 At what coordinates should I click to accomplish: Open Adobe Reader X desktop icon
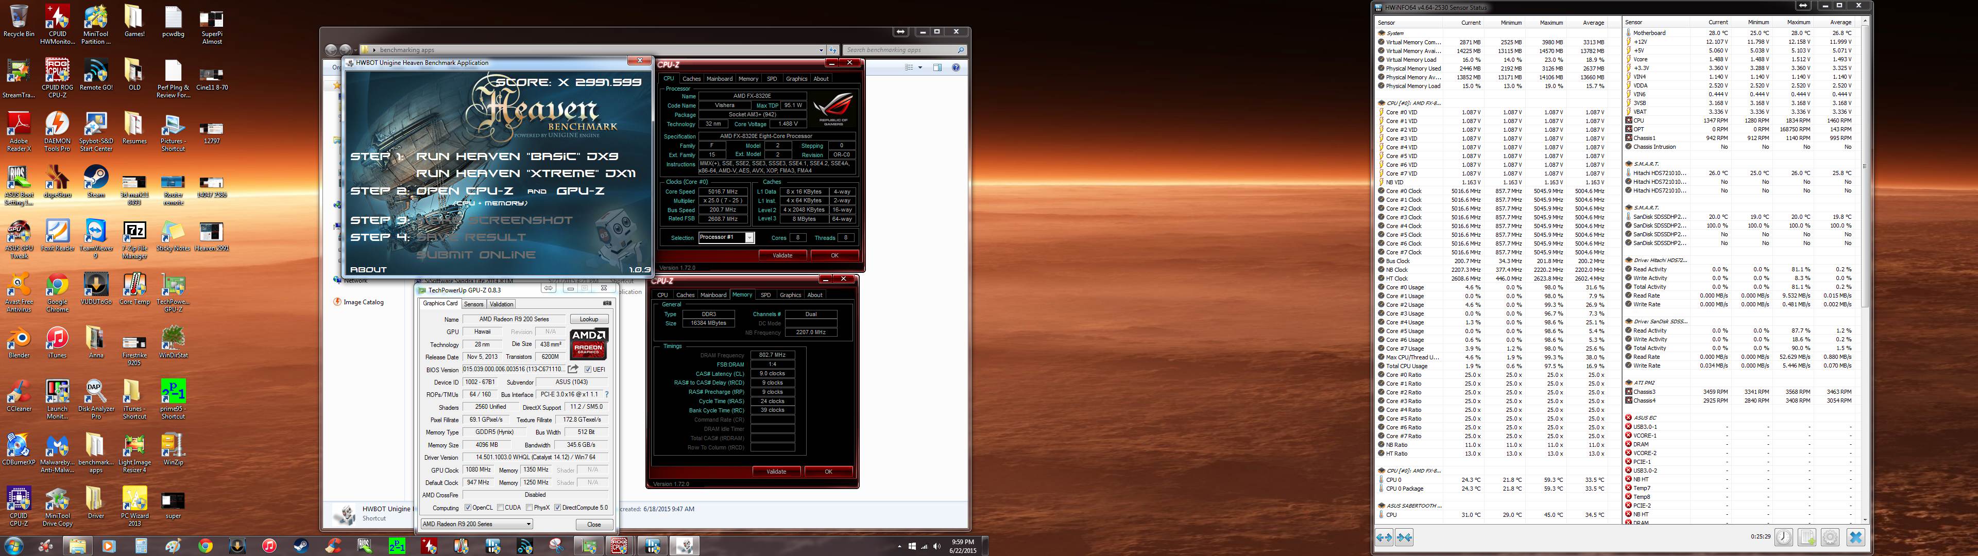tap(19, 131)
